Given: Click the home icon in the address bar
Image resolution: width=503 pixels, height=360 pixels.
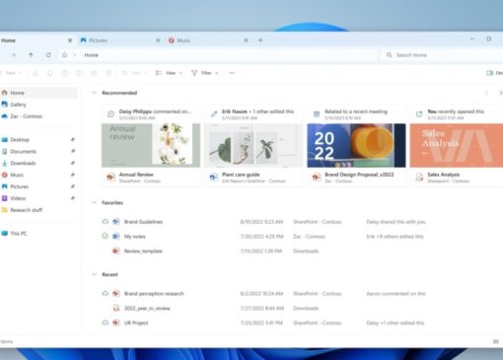Looking at the screenshot, I should click(64, 55).
